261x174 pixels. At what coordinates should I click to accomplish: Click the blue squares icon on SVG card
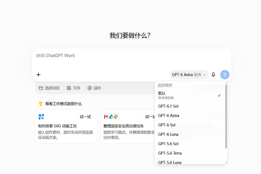41,117
